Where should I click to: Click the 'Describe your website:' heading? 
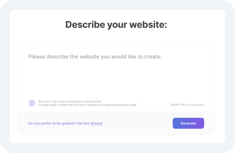tap(116, 25)
